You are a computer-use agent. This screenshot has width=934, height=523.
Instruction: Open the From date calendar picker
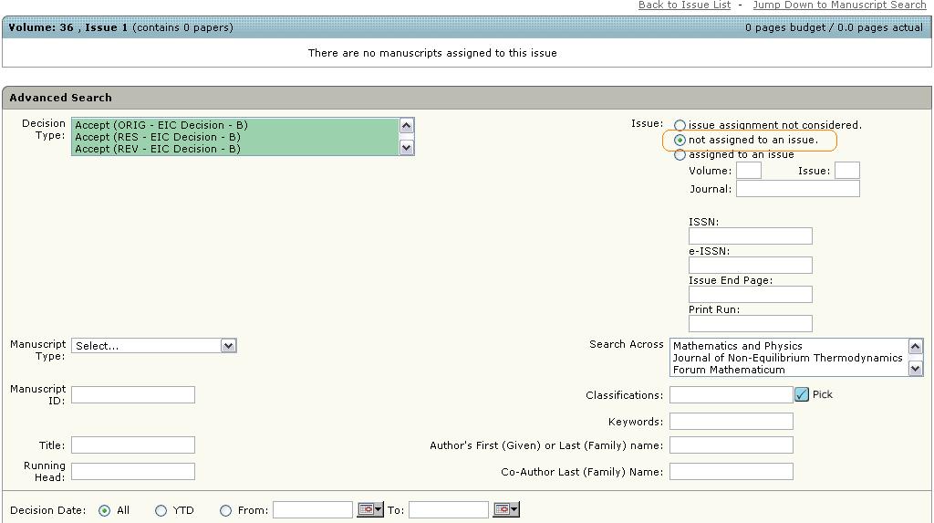(x=370, y=509)
